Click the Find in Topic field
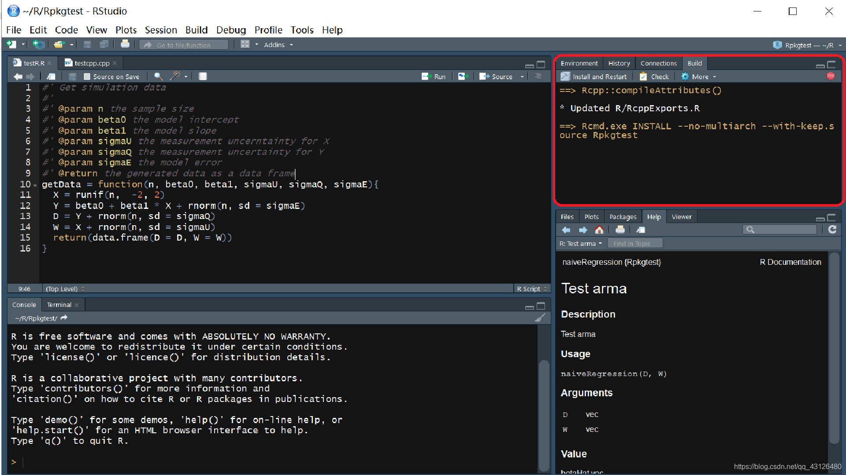846x475 pixels. [x=635, y=244]
